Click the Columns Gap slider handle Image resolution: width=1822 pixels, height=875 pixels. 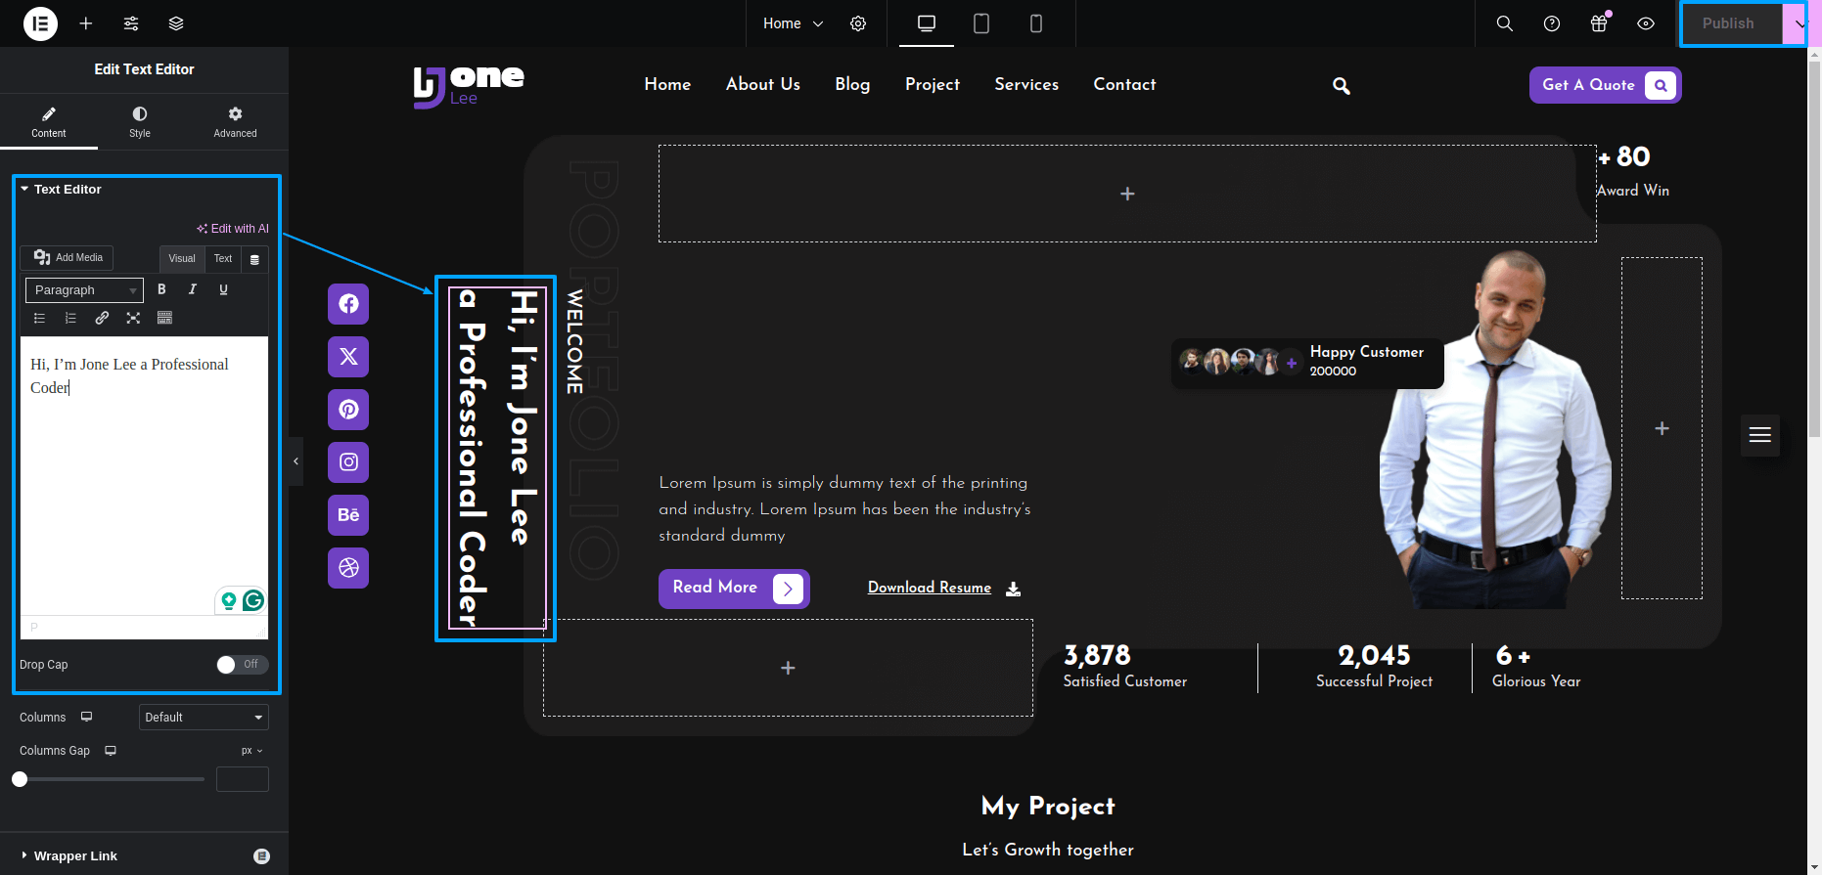coord(20,779)
